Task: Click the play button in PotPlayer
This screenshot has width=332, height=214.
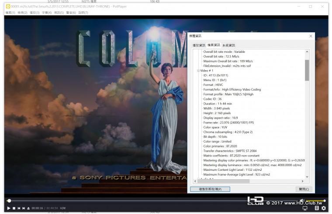Action: pos(8,208)
